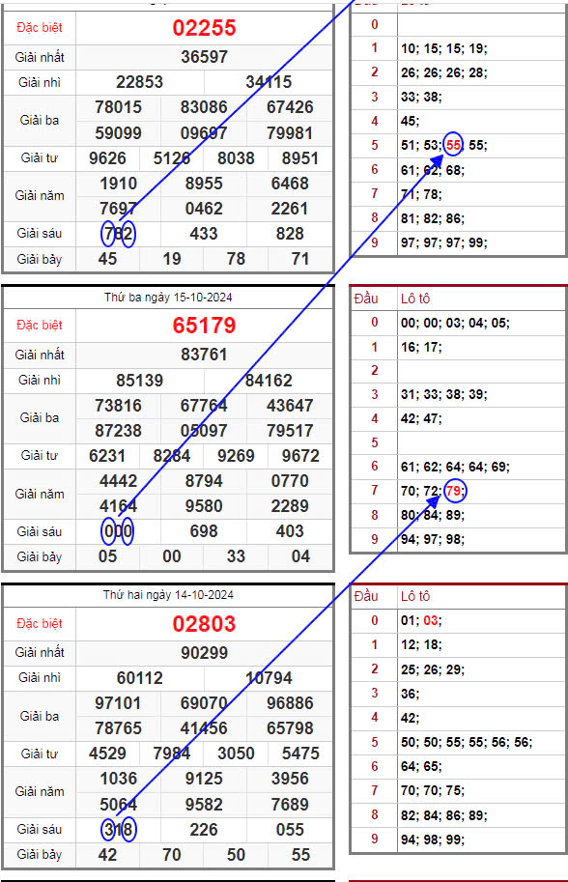Click the circled red 79 in lô tô
This screenshot has height=882, width=568.
pos(453,491)
